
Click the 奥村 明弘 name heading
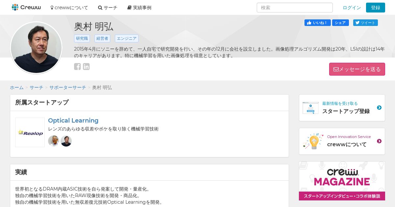(94, 27)
